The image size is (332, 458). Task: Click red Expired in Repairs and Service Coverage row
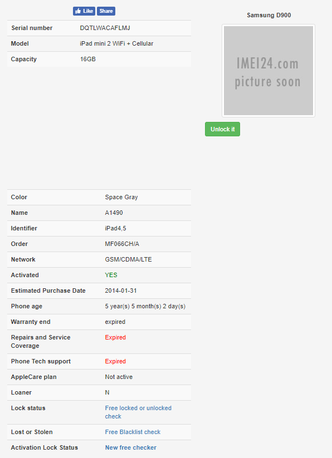coord(115,337)
